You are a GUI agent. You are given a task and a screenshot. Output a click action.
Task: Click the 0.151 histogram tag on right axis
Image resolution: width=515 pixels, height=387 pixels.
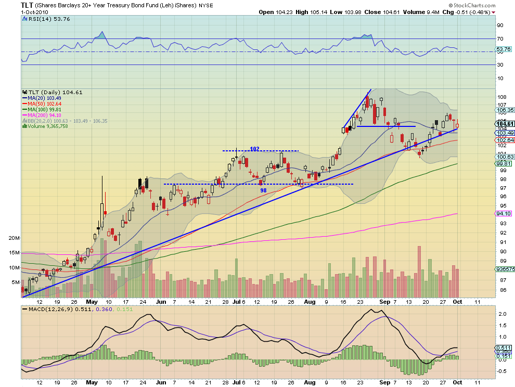point(503,356)
